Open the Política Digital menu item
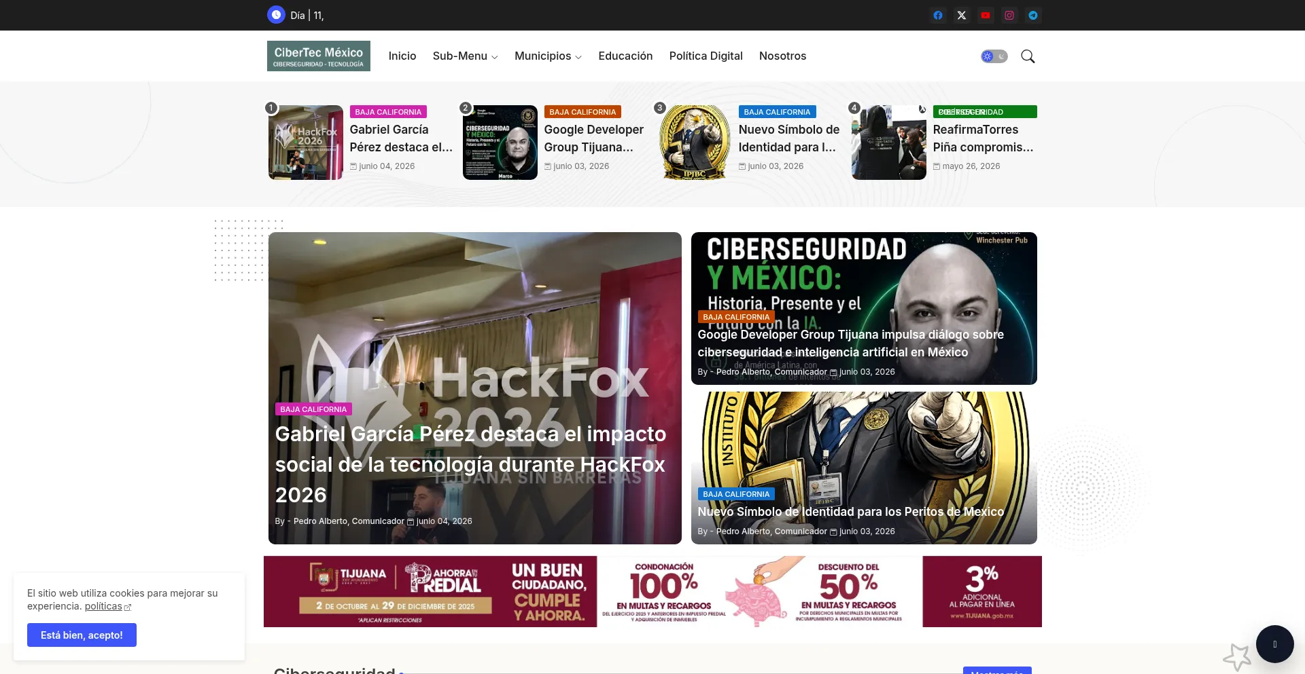The image size is (1305, 674). 706,56
